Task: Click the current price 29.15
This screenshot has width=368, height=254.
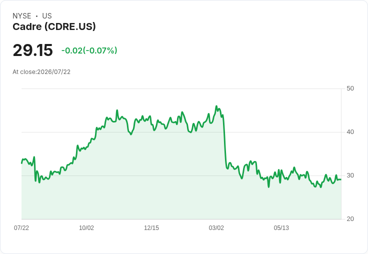Action: pyautogui.click(x=33, y=50)
